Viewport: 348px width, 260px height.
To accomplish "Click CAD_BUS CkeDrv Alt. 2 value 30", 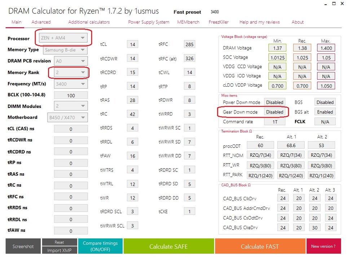I will coord(315,227).
